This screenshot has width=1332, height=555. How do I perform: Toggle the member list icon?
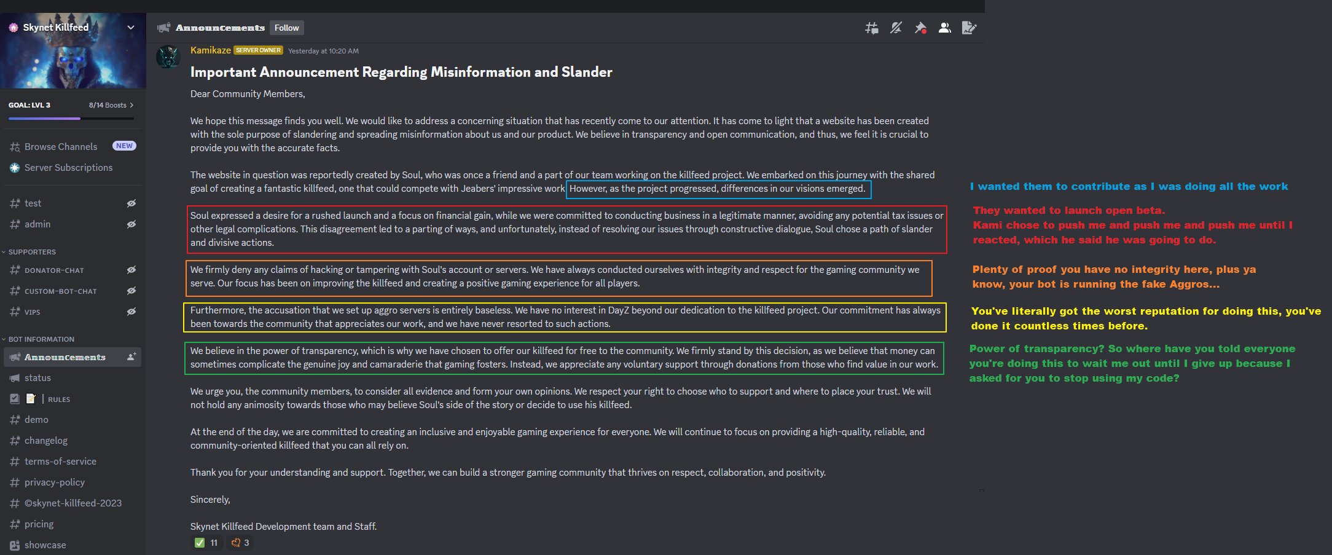[945, 28]
